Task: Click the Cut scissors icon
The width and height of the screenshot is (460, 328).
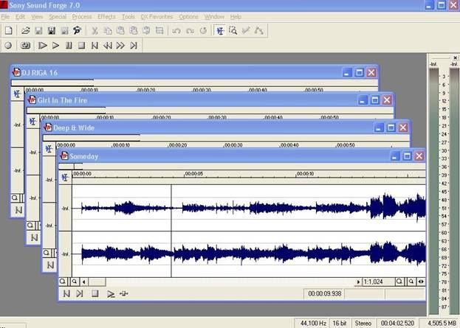Action: click(x=95, y=30)
